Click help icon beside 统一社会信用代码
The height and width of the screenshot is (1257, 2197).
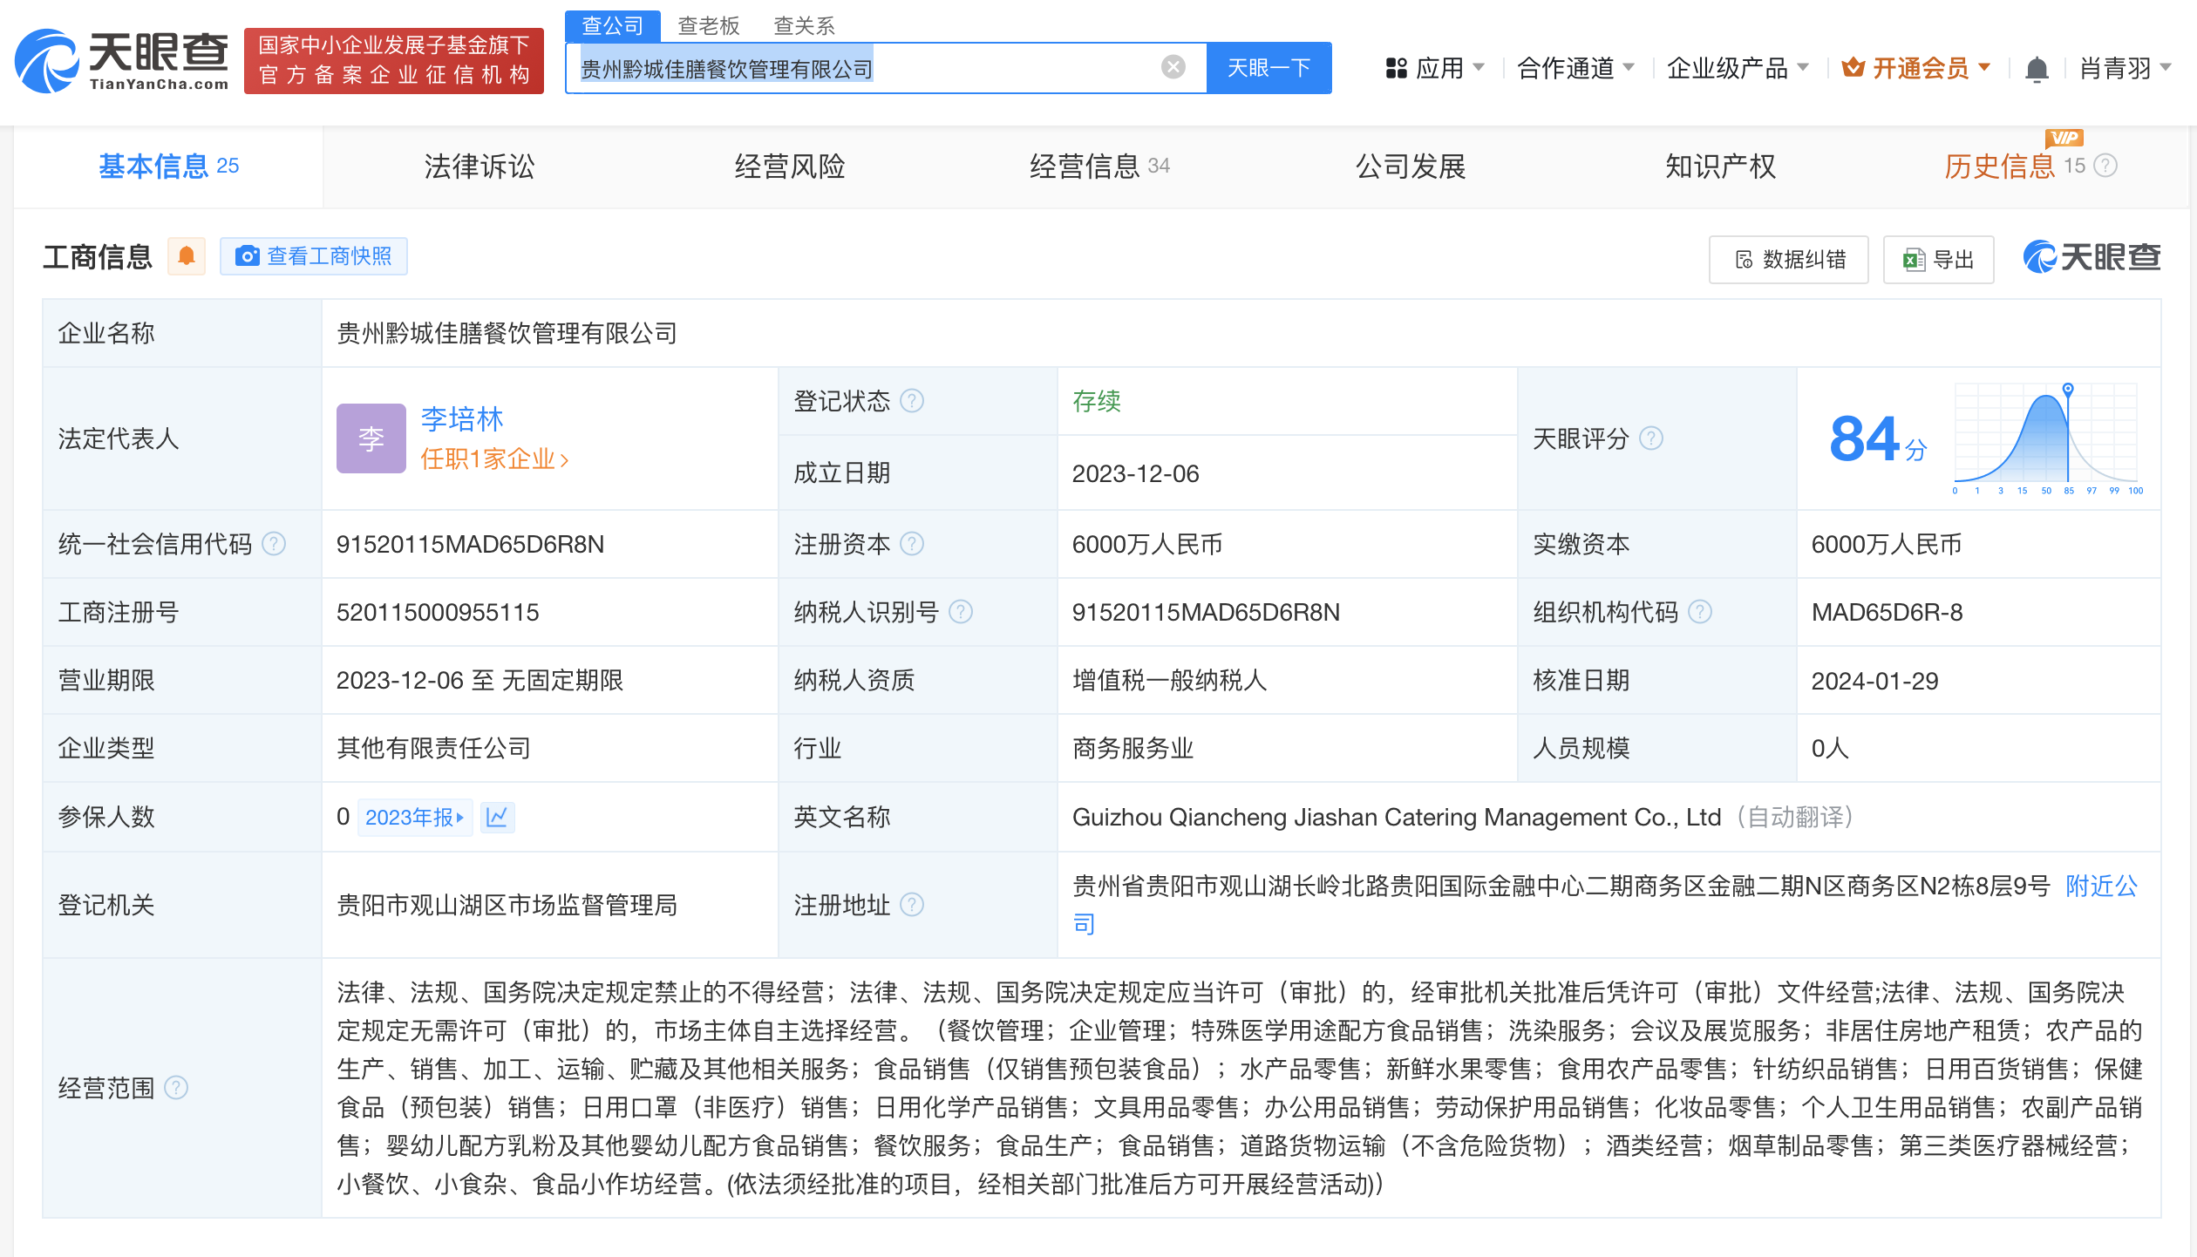point(274,544)
